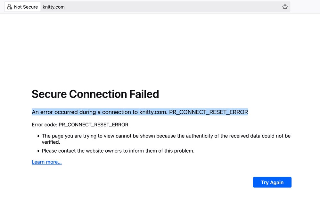Click the bookmark star in the address bar

(285, 6)
